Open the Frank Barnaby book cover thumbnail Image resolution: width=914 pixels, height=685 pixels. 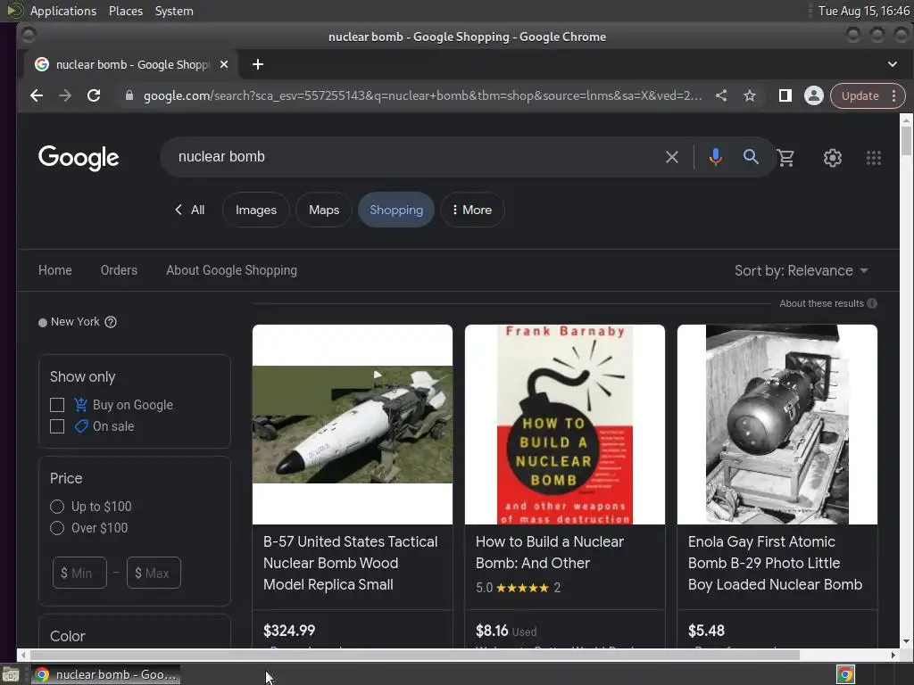pyautogui.click(x=565, y=425)
